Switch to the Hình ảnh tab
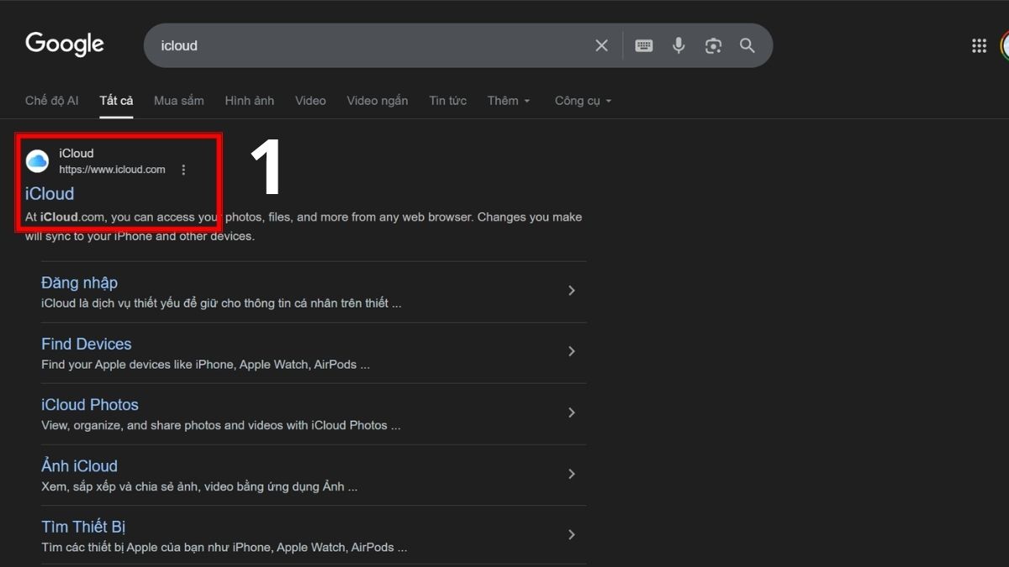The width and height of the screenshot is (1009, 567). coord(249,101)
